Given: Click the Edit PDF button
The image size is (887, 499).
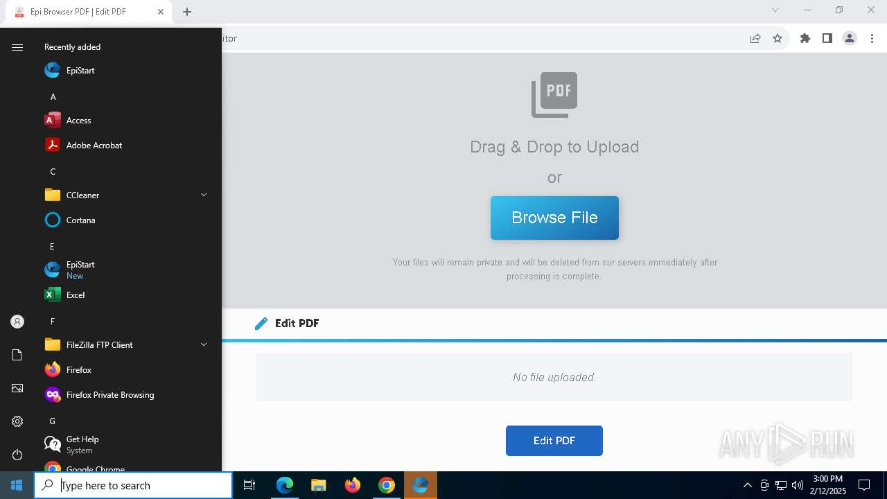Looking at the screenshot, I should (x=554, y=441).
